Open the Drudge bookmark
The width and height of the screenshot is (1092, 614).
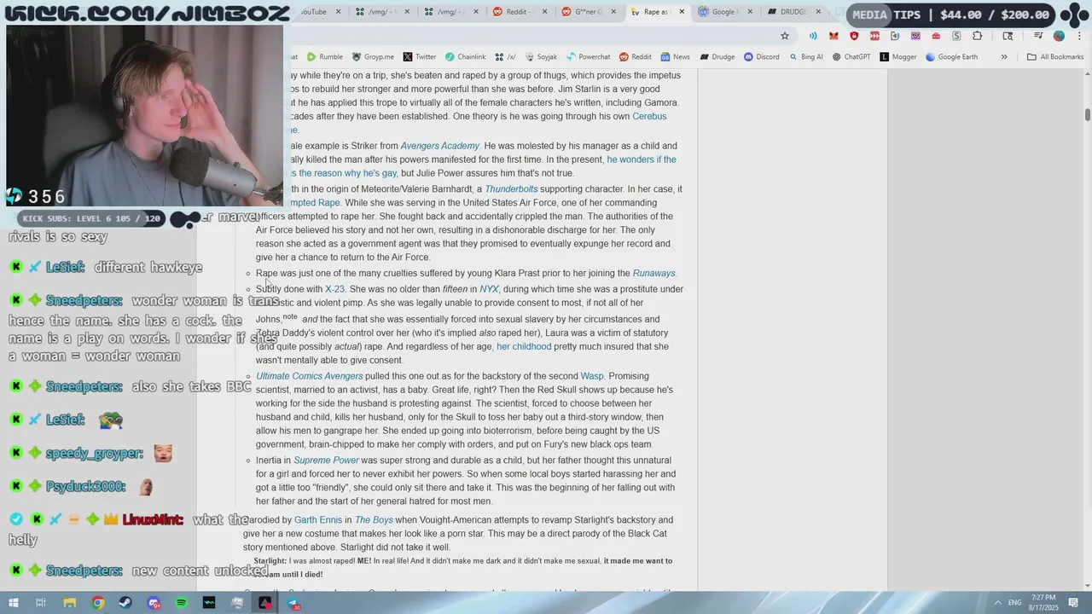(x=717, y=57)
